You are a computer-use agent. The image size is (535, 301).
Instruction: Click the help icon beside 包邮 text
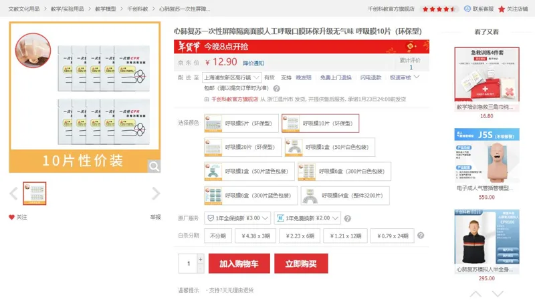pos(277,89)
